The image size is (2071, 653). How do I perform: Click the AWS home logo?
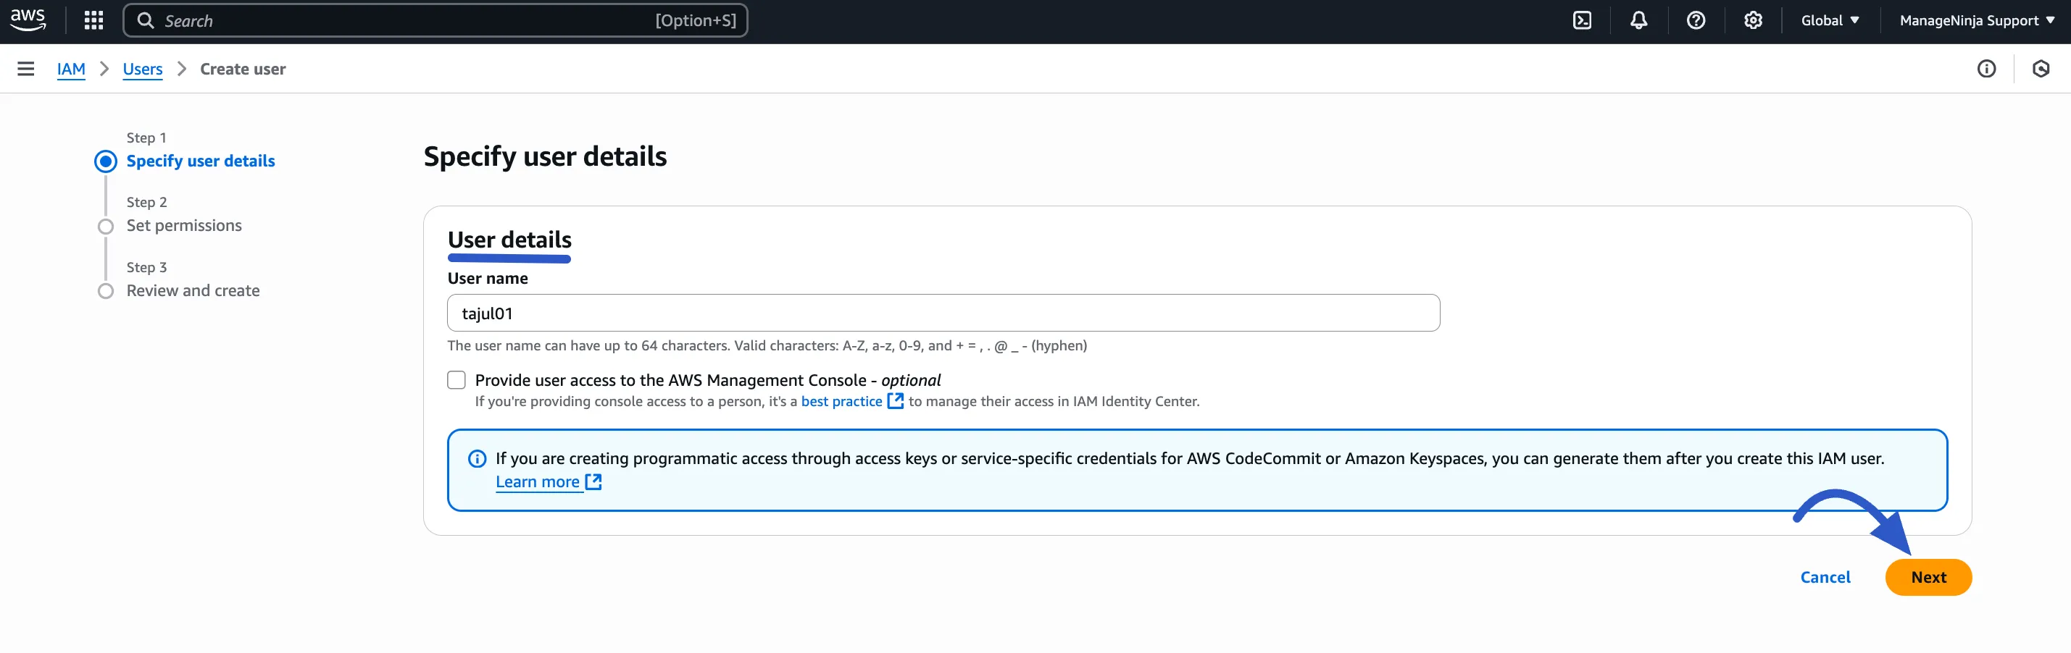pyautogui.click(x=28, y=20)
